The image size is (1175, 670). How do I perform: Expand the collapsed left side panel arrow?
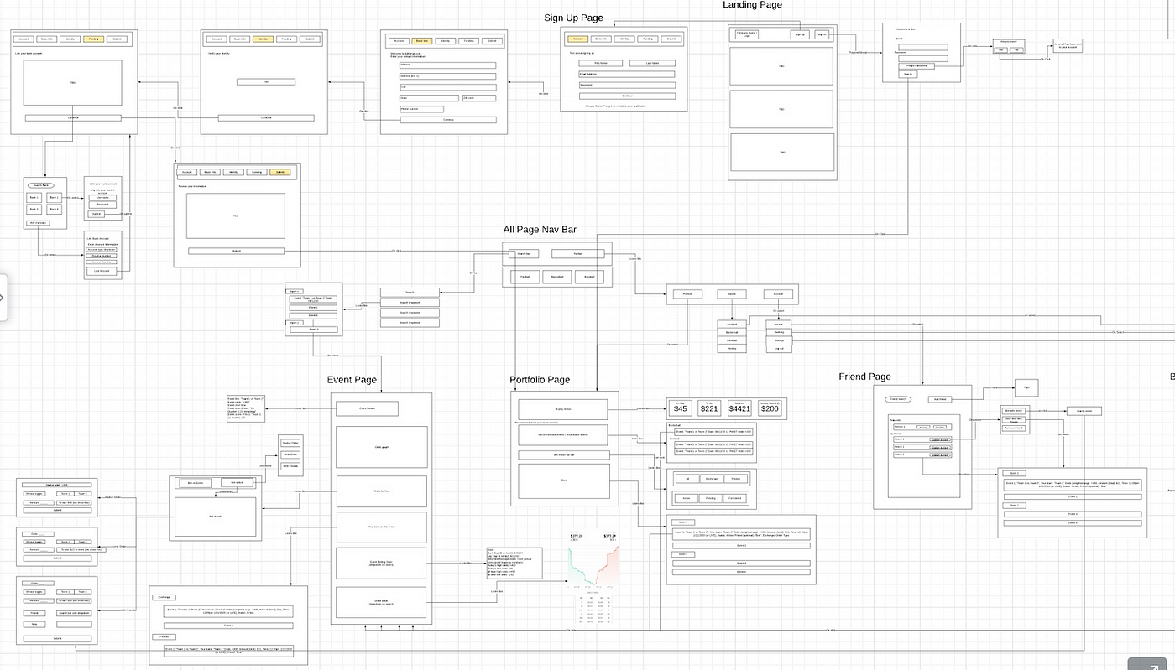(x=3, y=298)
